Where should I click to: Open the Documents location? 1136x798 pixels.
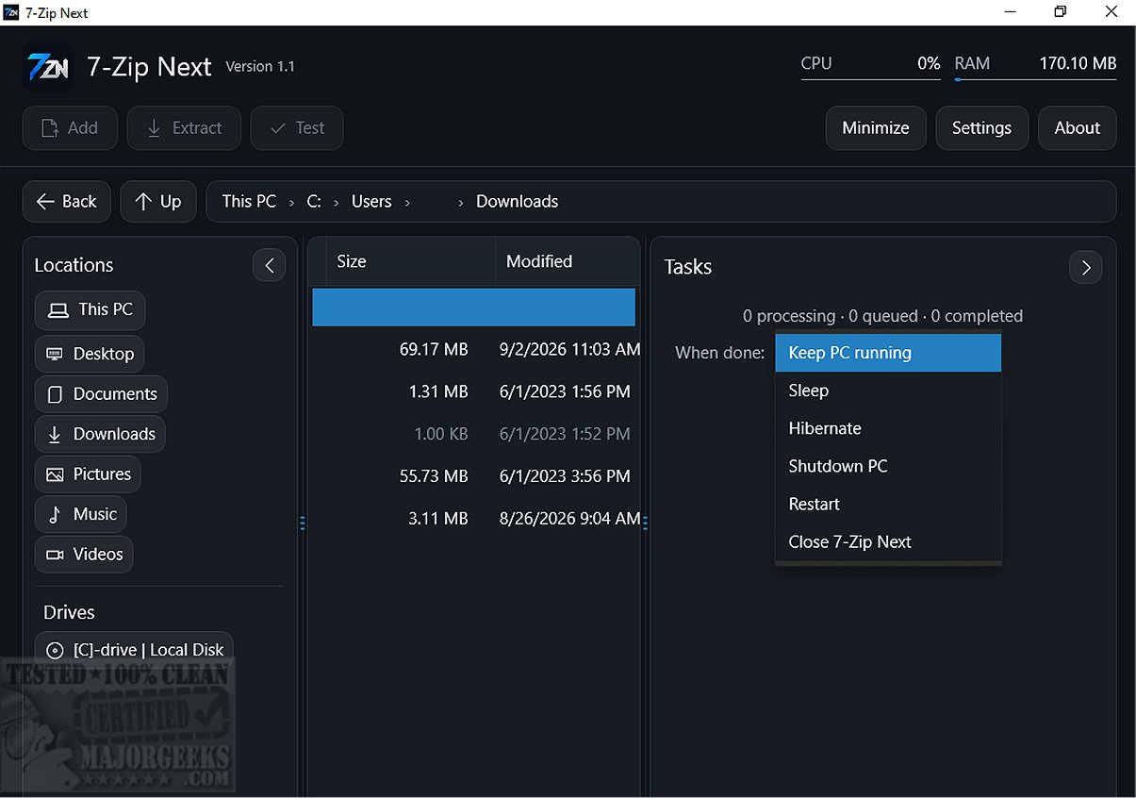(102, 394)
